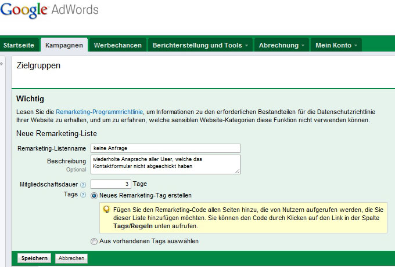The height and width of the screenshot is (267, 395).
Task: Select Neues Remarketing-Tag erstellen option
Action: 94,196
